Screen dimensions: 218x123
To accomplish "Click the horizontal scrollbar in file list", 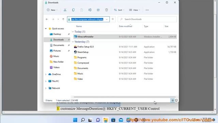I will coord(125,97).
